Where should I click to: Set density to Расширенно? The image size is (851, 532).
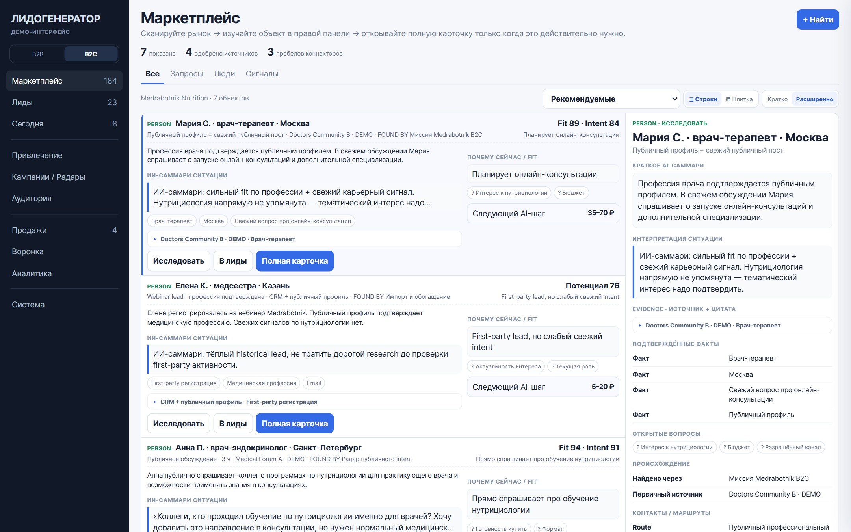click(x=814, y=99)
